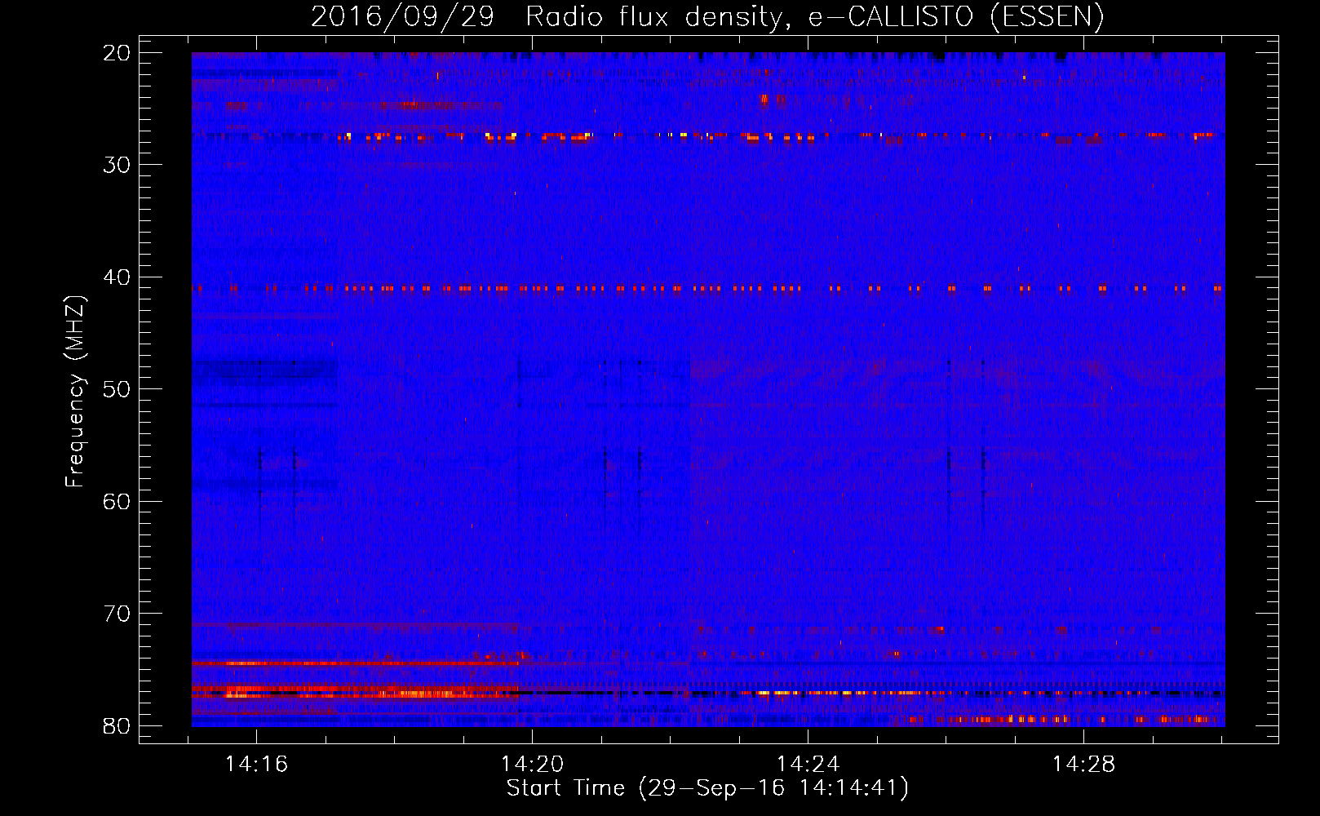
Task: Click the 30 MHz frequency tick label
Action: [x=117, y=165]
